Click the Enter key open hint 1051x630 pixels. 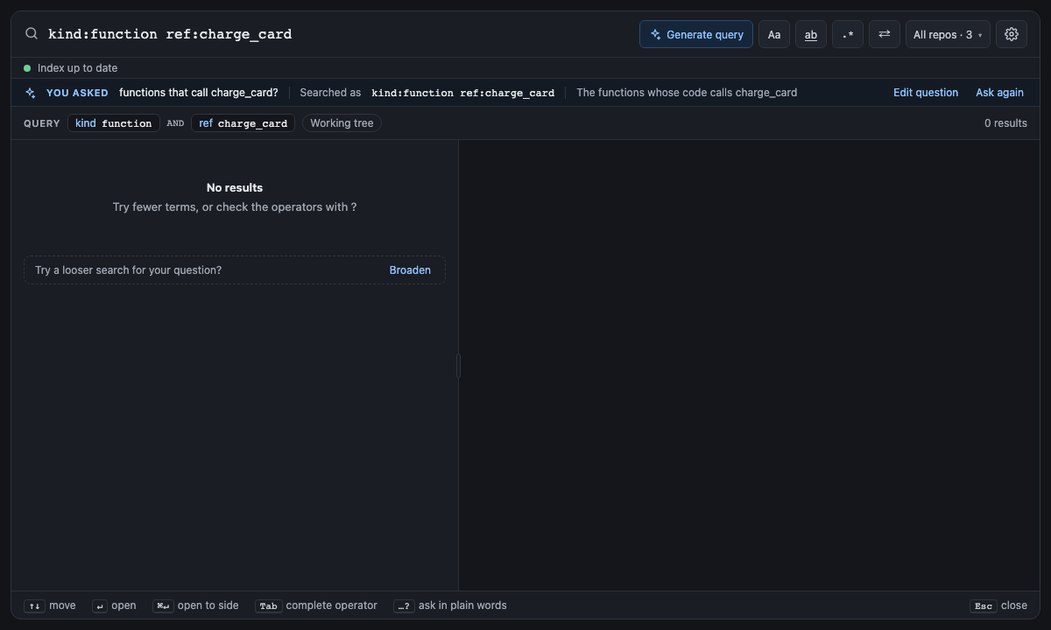pos(114,605)
